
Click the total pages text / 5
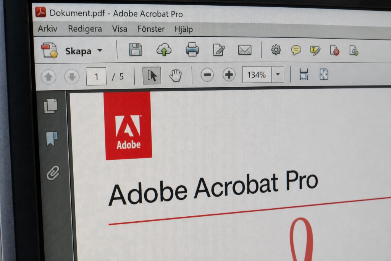[x=118, y=76]
